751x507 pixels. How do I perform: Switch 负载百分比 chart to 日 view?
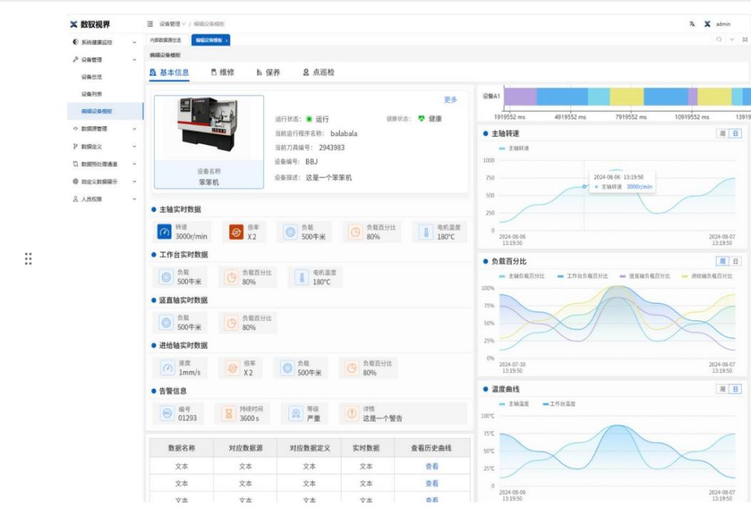(x=736, y=262)
